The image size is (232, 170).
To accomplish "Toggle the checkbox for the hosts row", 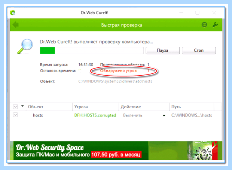I will 15,115.
